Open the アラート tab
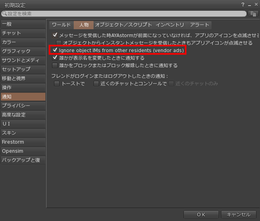This screenshot has height=221, width=260. 199,25
